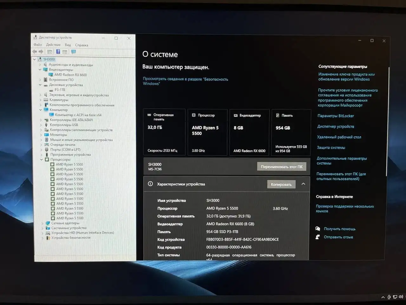This screenshot has width=406, height=305.
Task: Select Компьютер с ACPI на базе x64 item
Action: click(x=78, y=115)
